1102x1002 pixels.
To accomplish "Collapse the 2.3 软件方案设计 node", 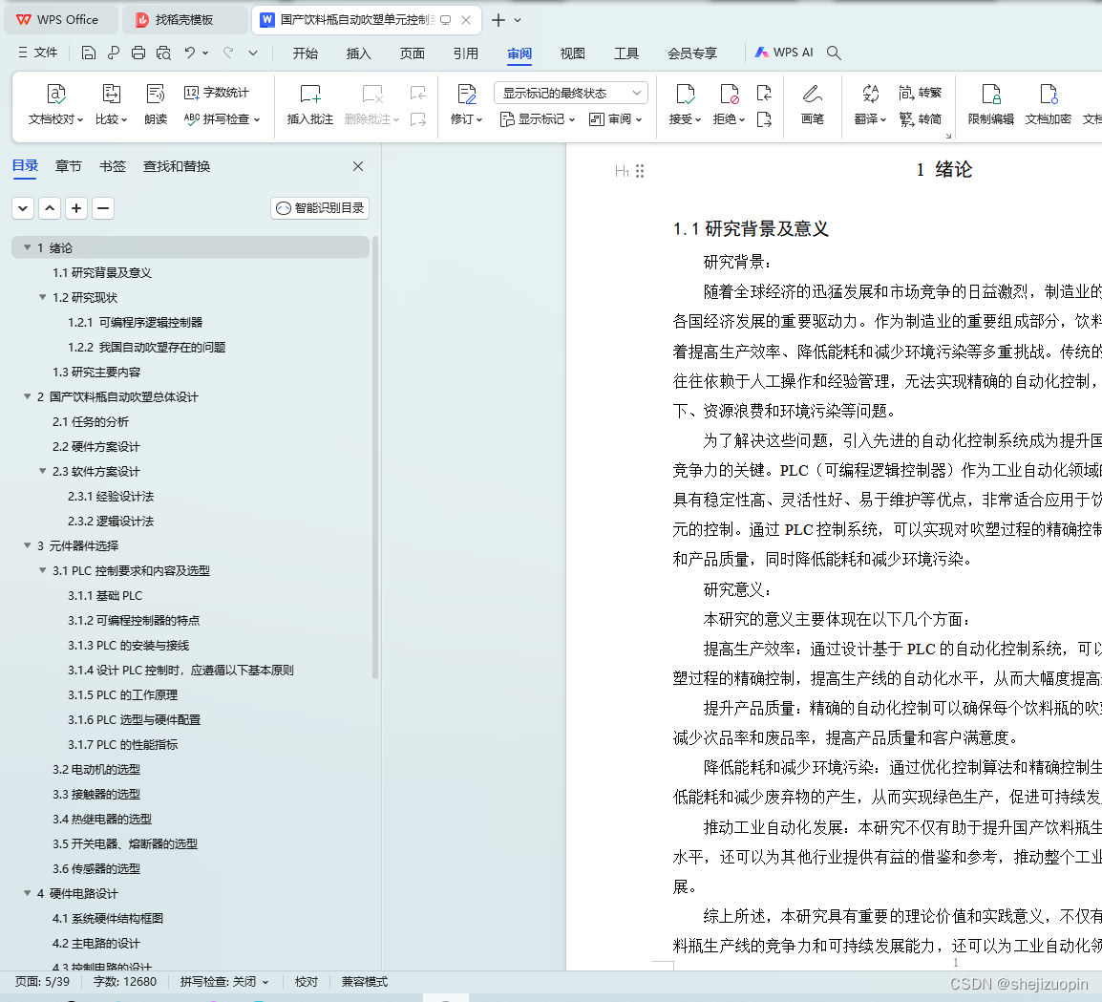I will pyautogui.click(x=42, y=471).
